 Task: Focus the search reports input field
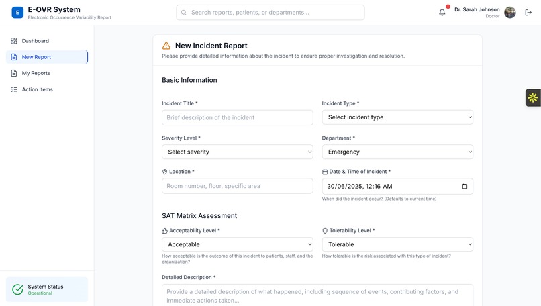[270, 13]
